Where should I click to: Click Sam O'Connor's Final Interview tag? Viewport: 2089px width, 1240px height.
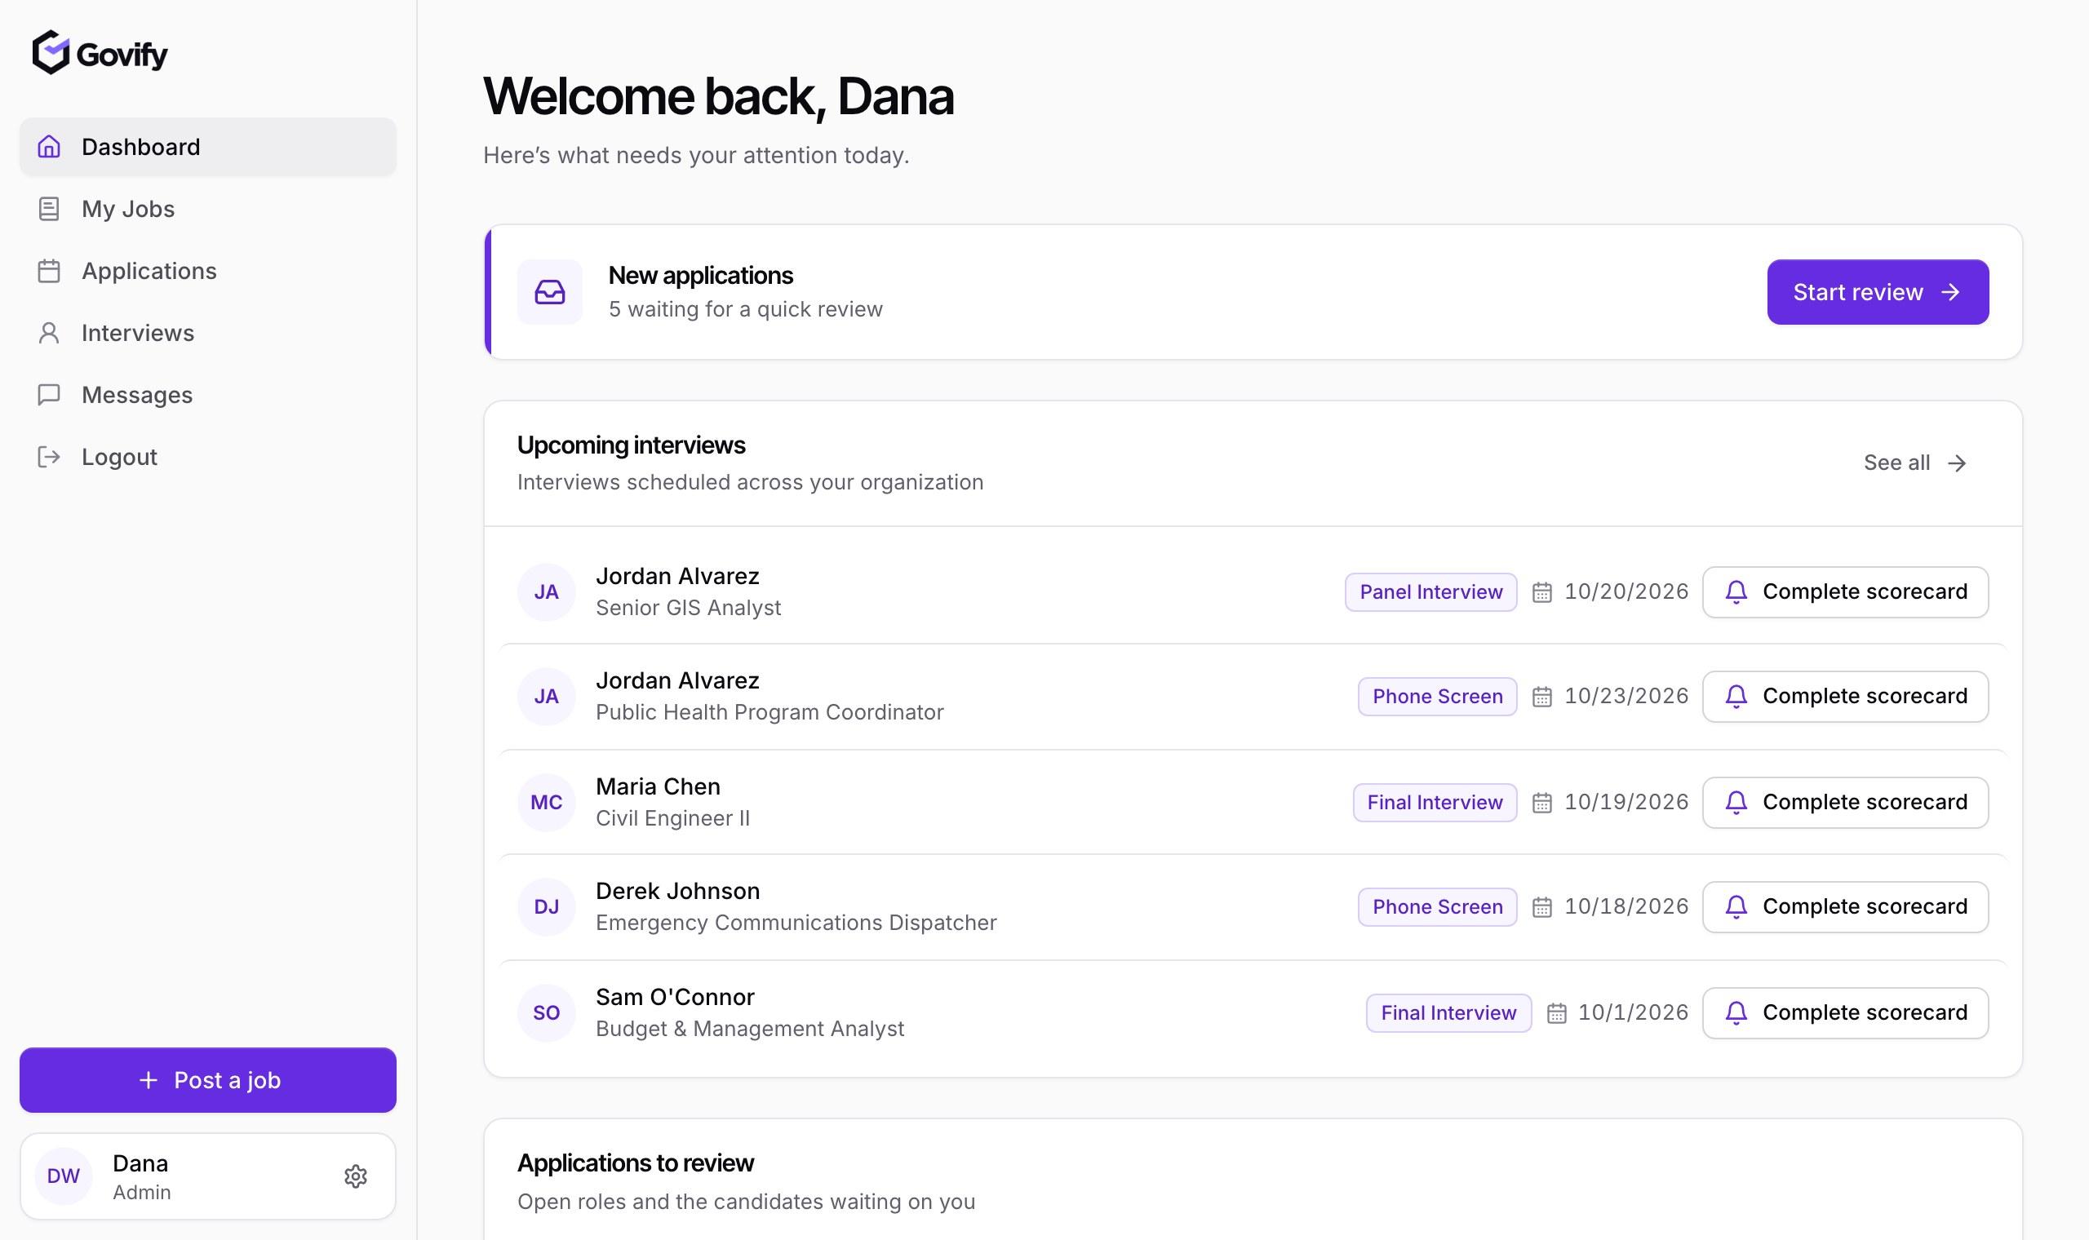[x=1448, y=1012]
